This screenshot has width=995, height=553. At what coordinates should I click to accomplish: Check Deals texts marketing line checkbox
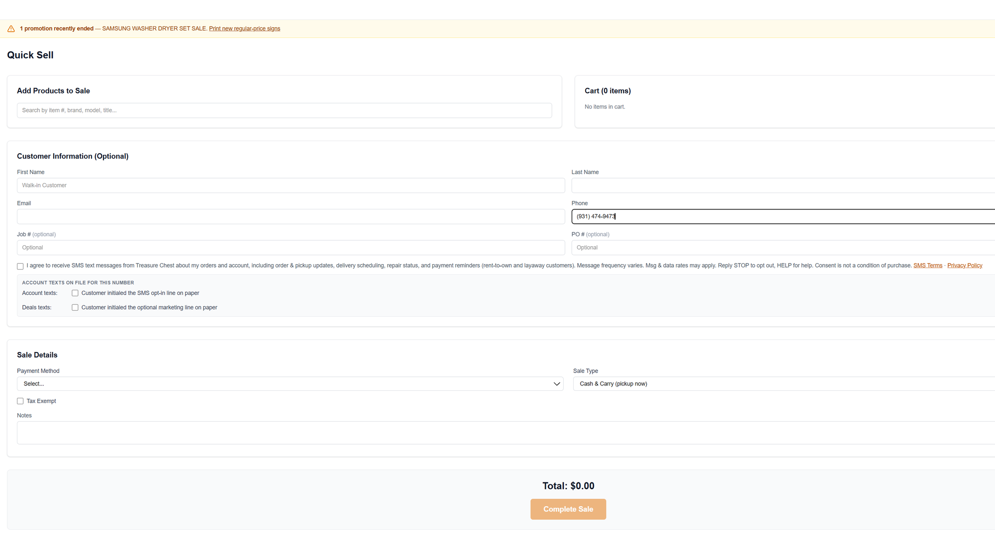(75, 308)
